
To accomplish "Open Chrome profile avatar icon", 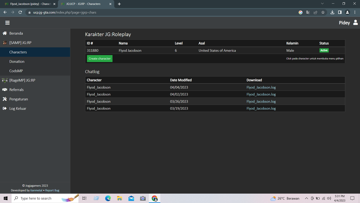I will [x=347, y=12].
